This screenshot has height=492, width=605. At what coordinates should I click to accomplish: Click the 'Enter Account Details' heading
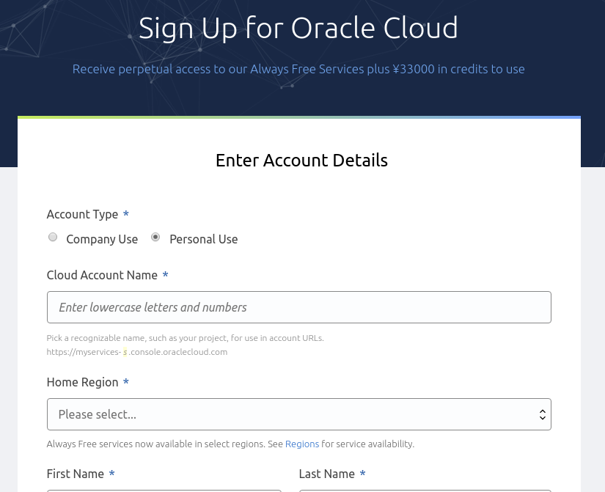click(301, 160)
